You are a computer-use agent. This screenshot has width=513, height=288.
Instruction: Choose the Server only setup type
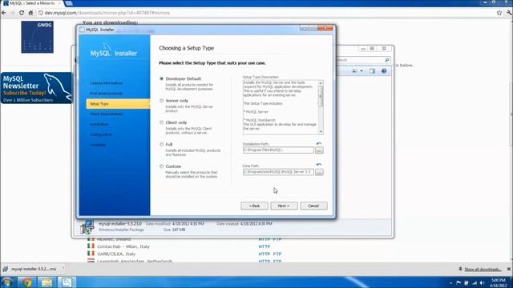161,101
